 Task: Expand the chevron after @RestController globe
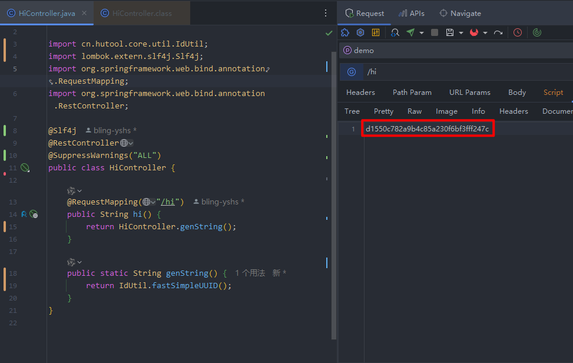[x=131, y=143]
